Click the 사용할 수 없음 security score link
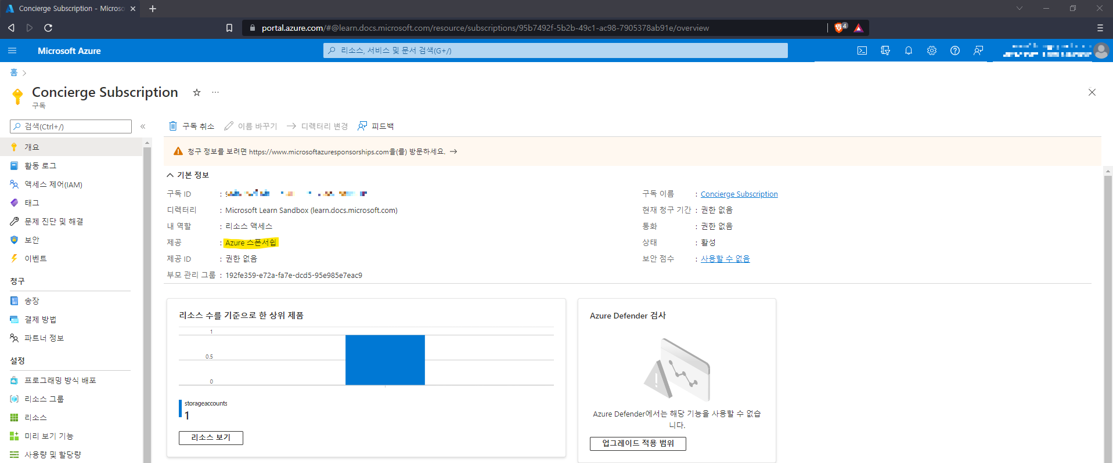The height and width of the screenshot is (463, 1113). (x=725, y=259)
